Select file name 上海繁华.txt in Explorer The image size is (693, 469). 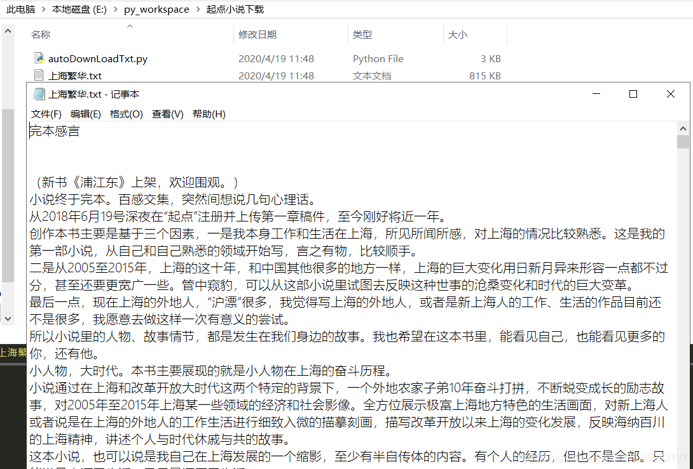[x=74, y=76]
